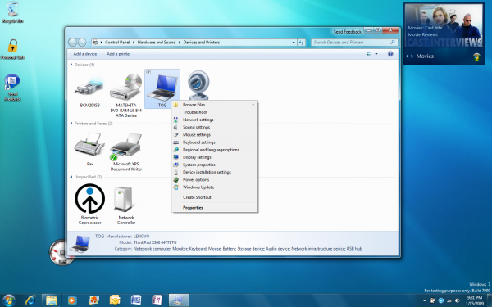Viewport: 492px width, 307px height.
Task: Click the volume speaker tray icon
Action: pos(458,300)
